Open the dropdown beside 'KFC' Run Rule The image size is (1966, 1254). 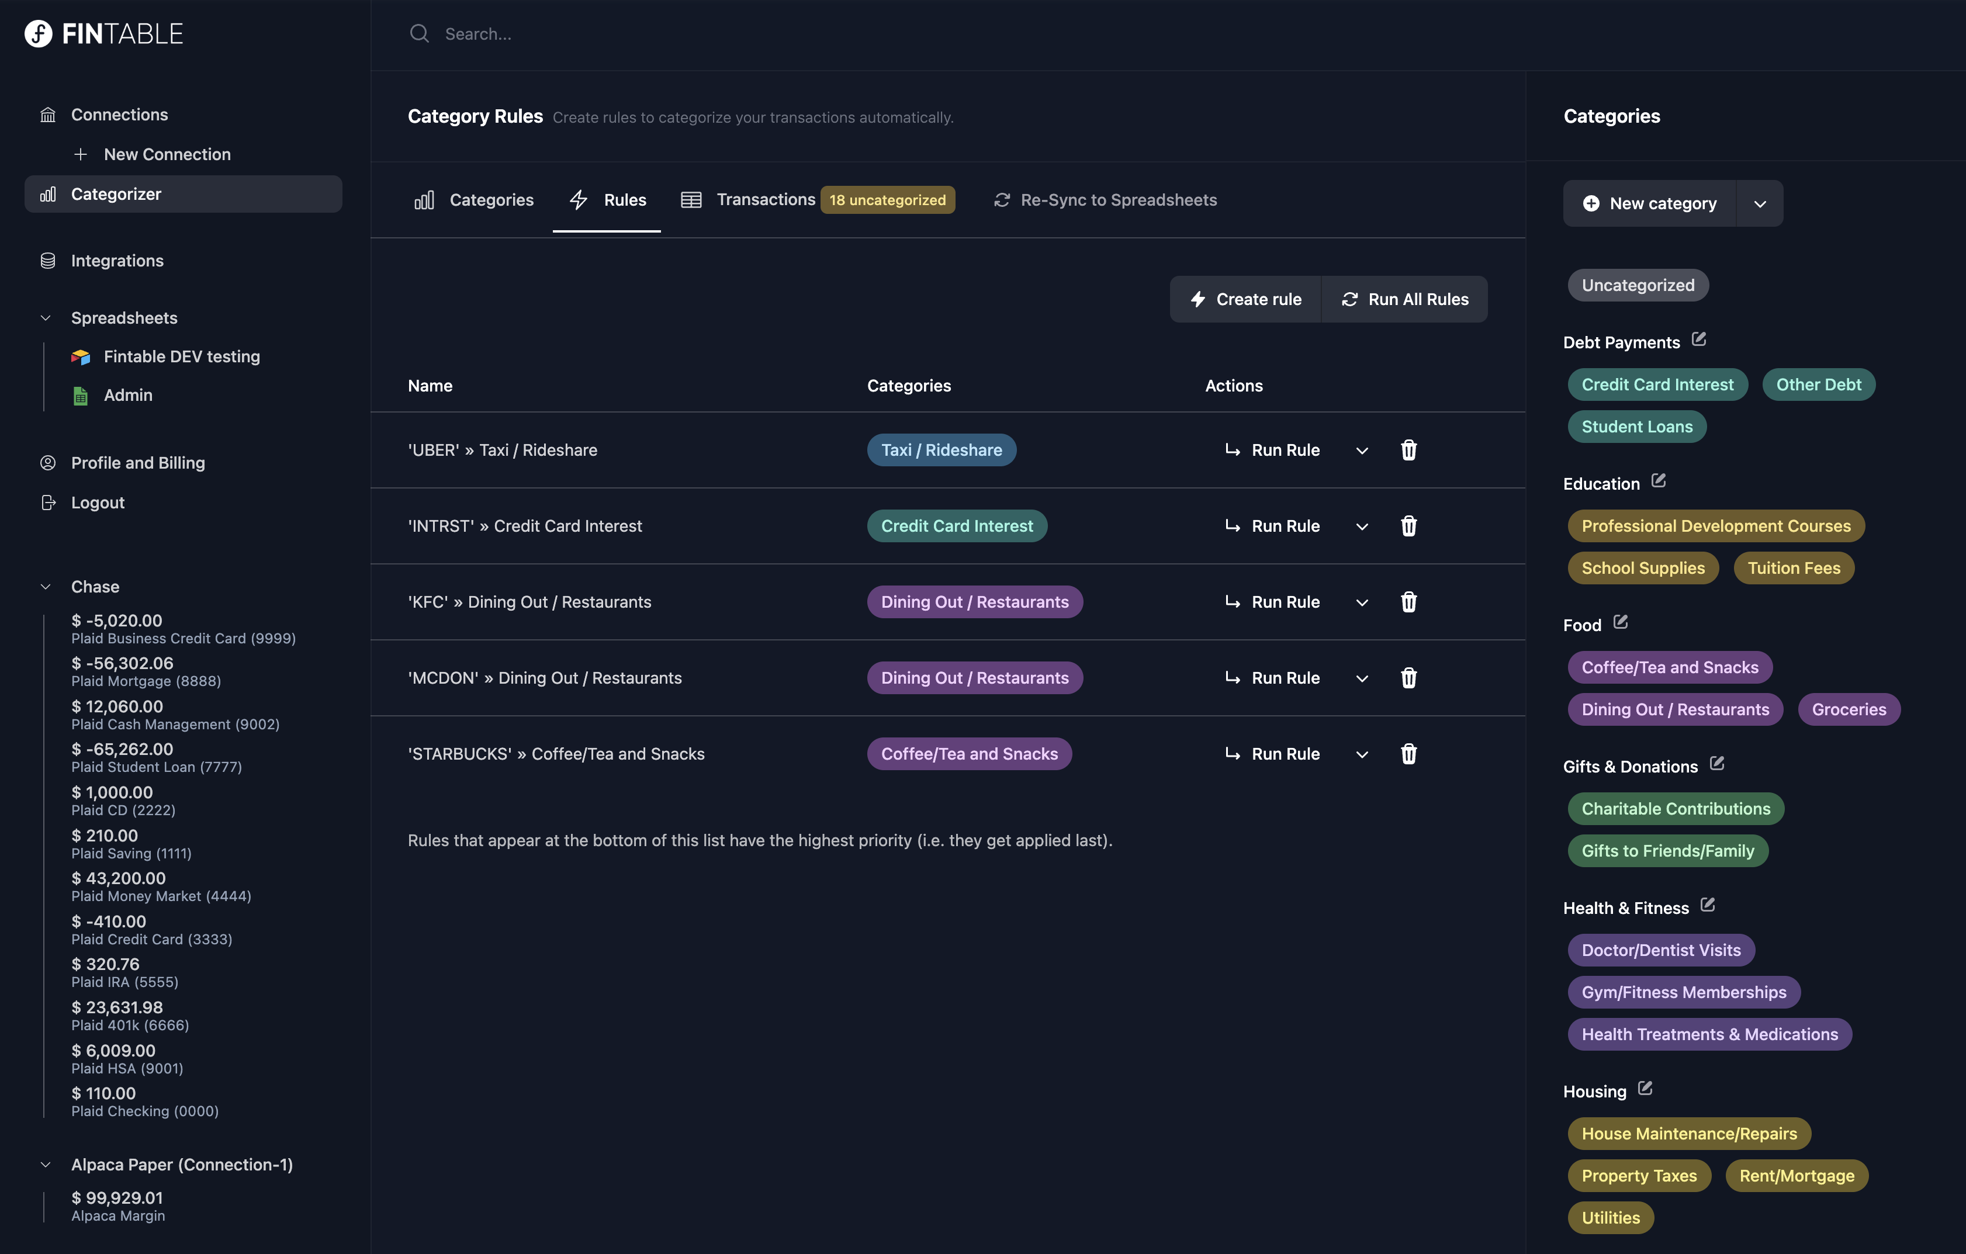click(x=1361, y=602)
